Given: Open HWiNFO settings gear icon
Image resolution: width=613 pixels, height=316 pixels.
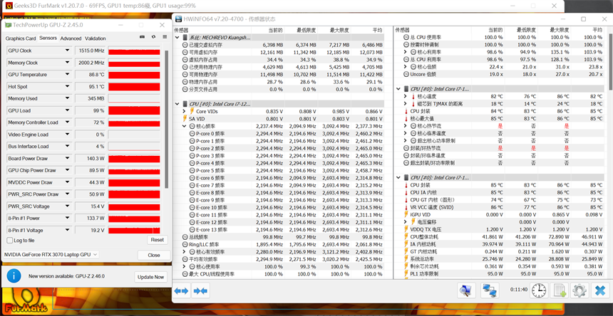Looking at the screenshot, I should coord(579,290).
